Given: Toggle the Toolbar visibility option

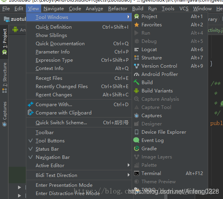Looking at the screenshot, I should (x=79, y=133).
